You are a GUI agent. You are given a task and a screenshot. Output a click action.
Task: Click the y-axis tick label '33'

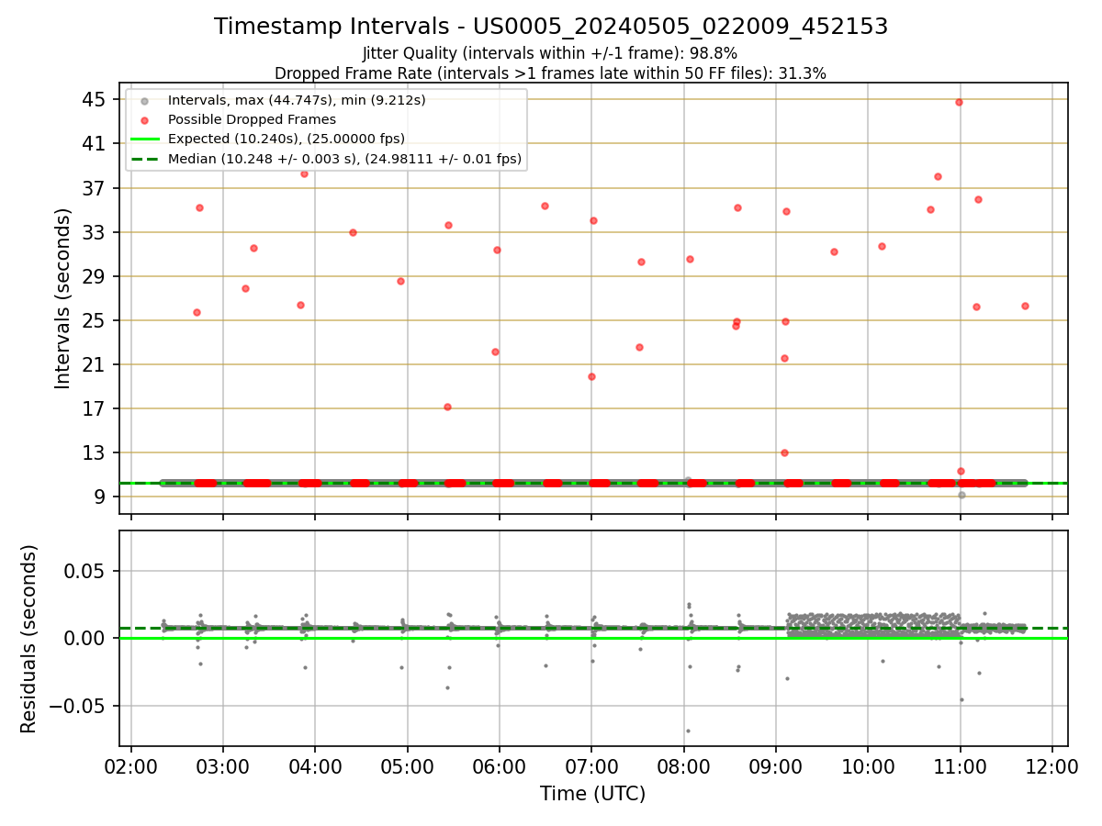tap(95, 232)
